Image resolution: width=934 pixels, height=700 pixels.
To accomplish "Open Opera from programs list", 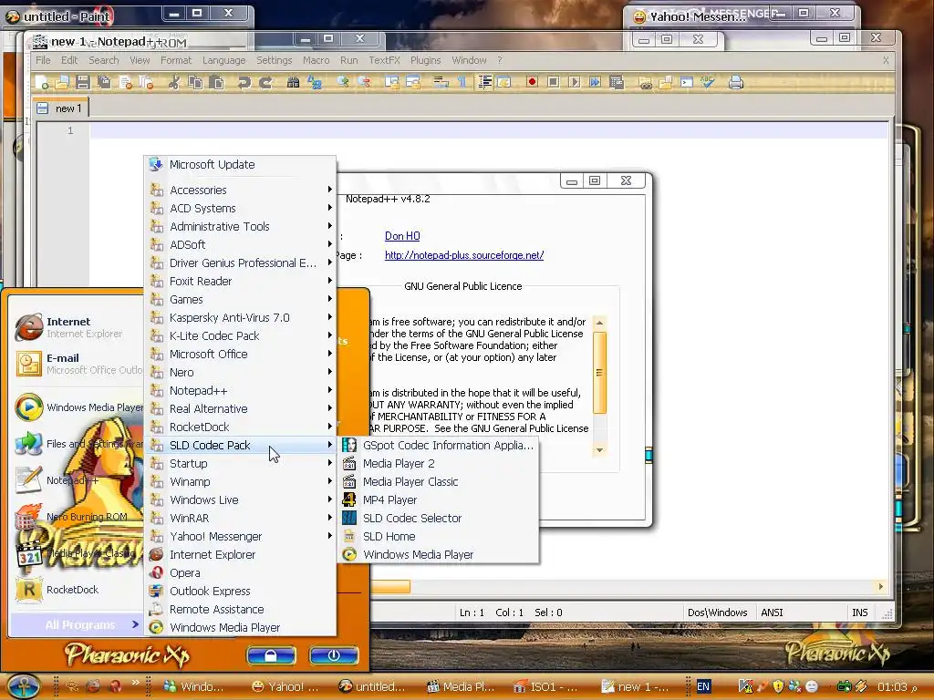I will pyautogui.click(x=241, y=572).
